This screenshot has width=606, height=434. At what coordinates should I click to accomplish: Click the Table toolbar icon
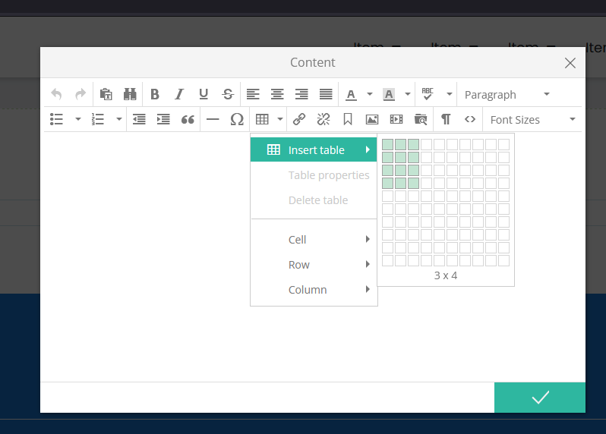[x=262, y=119]
